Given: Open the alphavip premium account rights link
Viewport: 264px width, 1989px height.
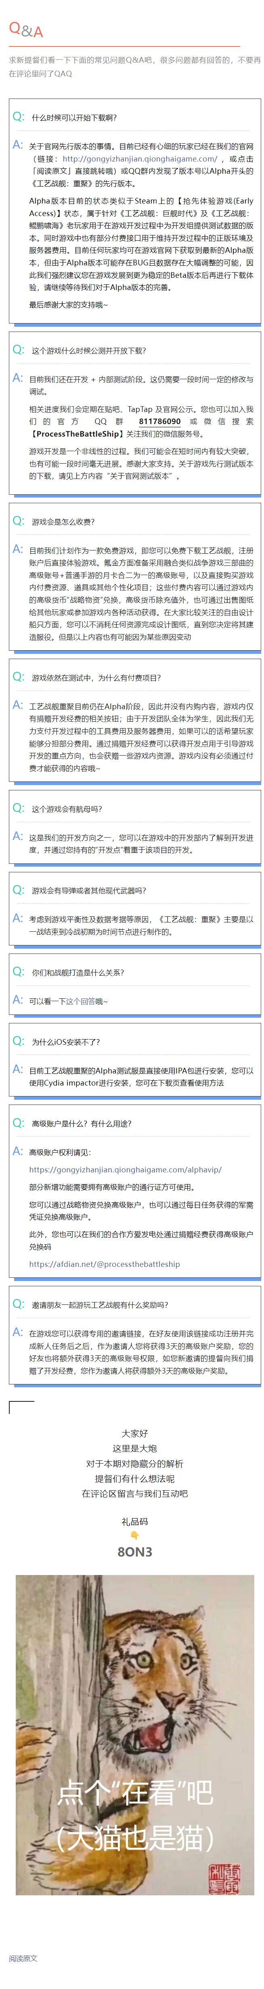Looking at the screenshot, I should (x=125, y=1169).
